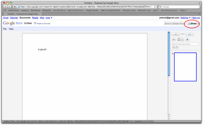Screen dimensions: 203x125
Task: Open the Hitstache post bookmark
Action: click(x=129, y=10)
